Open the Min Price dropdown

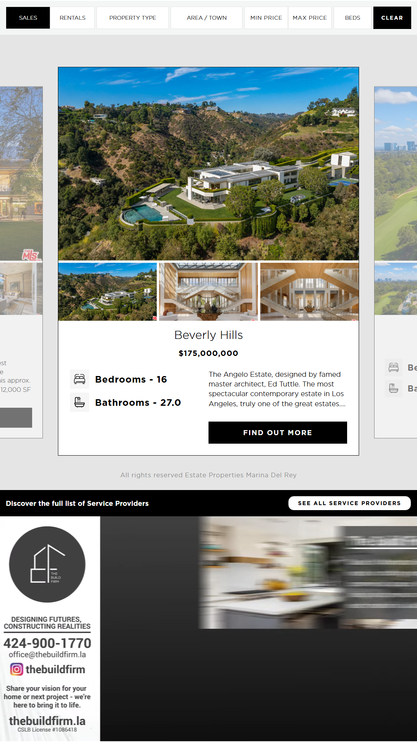click(266, 18)
